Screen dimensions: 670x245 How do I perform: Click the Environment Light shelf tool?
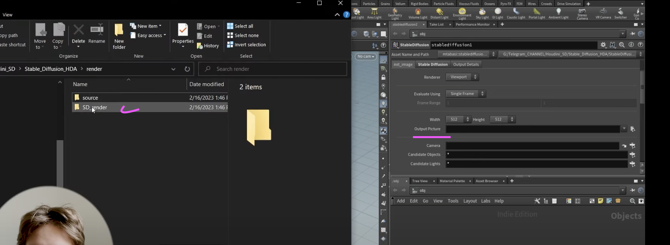tap(462, 14)
